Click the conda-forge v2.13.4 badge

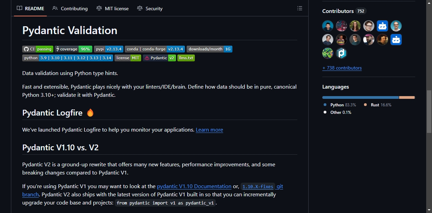(x=155, y=49)
